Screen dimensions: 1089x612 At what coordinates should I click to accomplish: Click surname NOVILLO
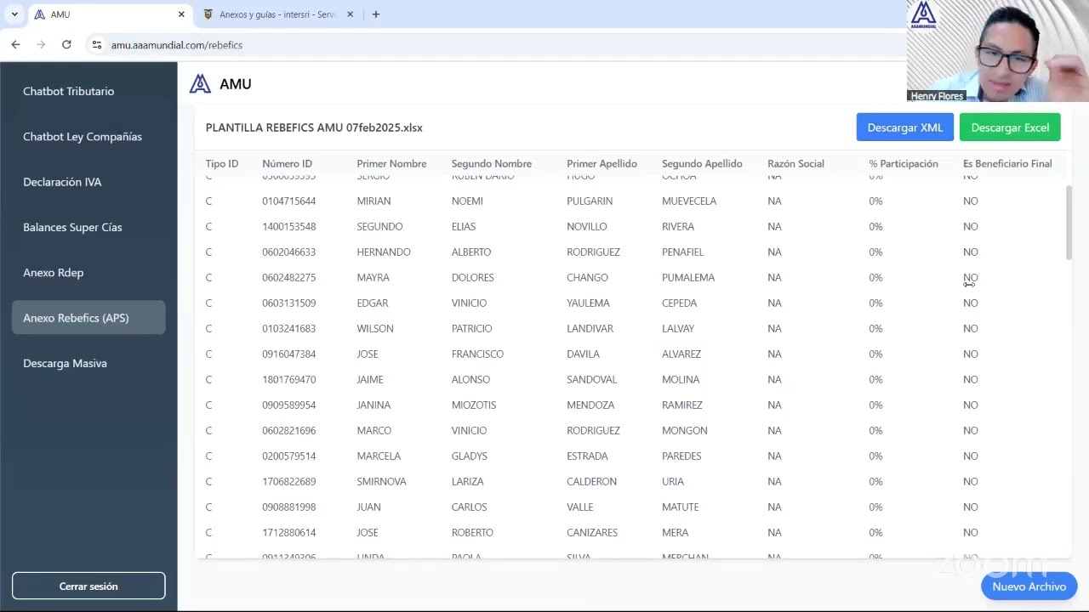[x=587, y=226]
